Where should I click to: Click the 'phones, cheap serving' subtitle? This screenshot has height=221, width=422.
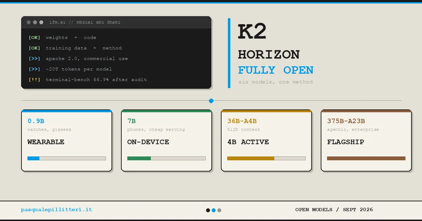click(x=156, y=130)
